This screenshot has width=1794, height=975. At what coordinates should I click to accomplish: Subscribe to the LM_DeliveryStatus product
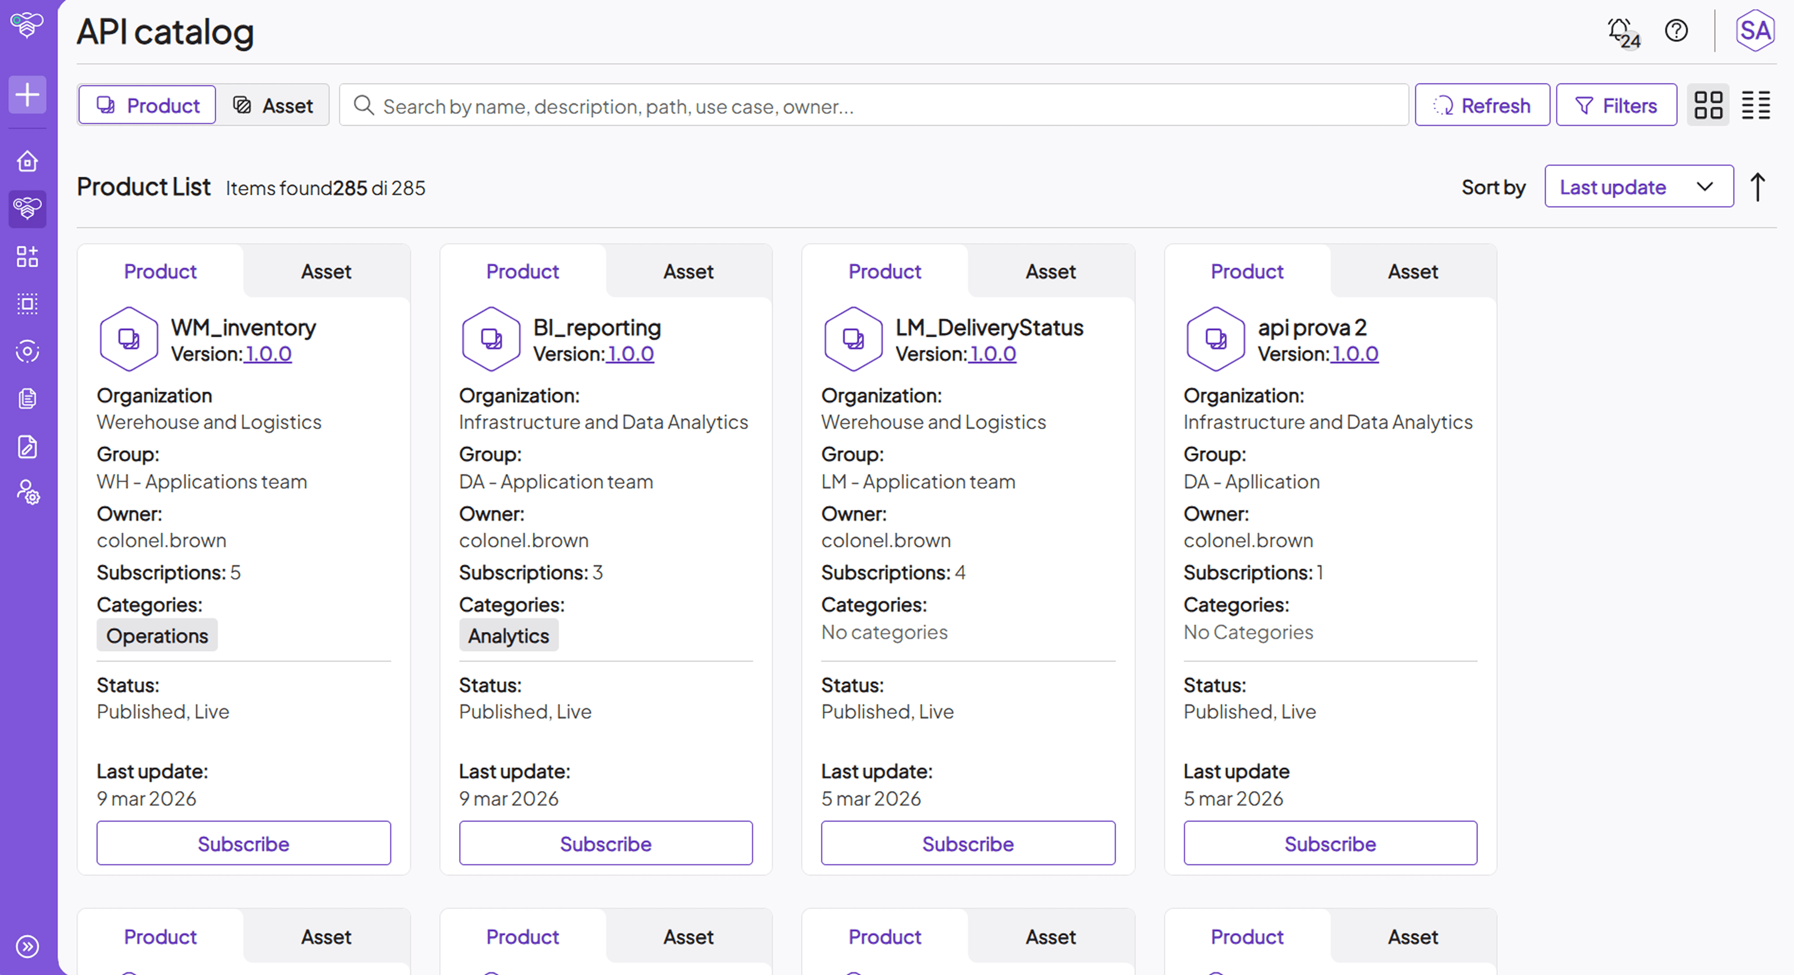tap(968, 843)
